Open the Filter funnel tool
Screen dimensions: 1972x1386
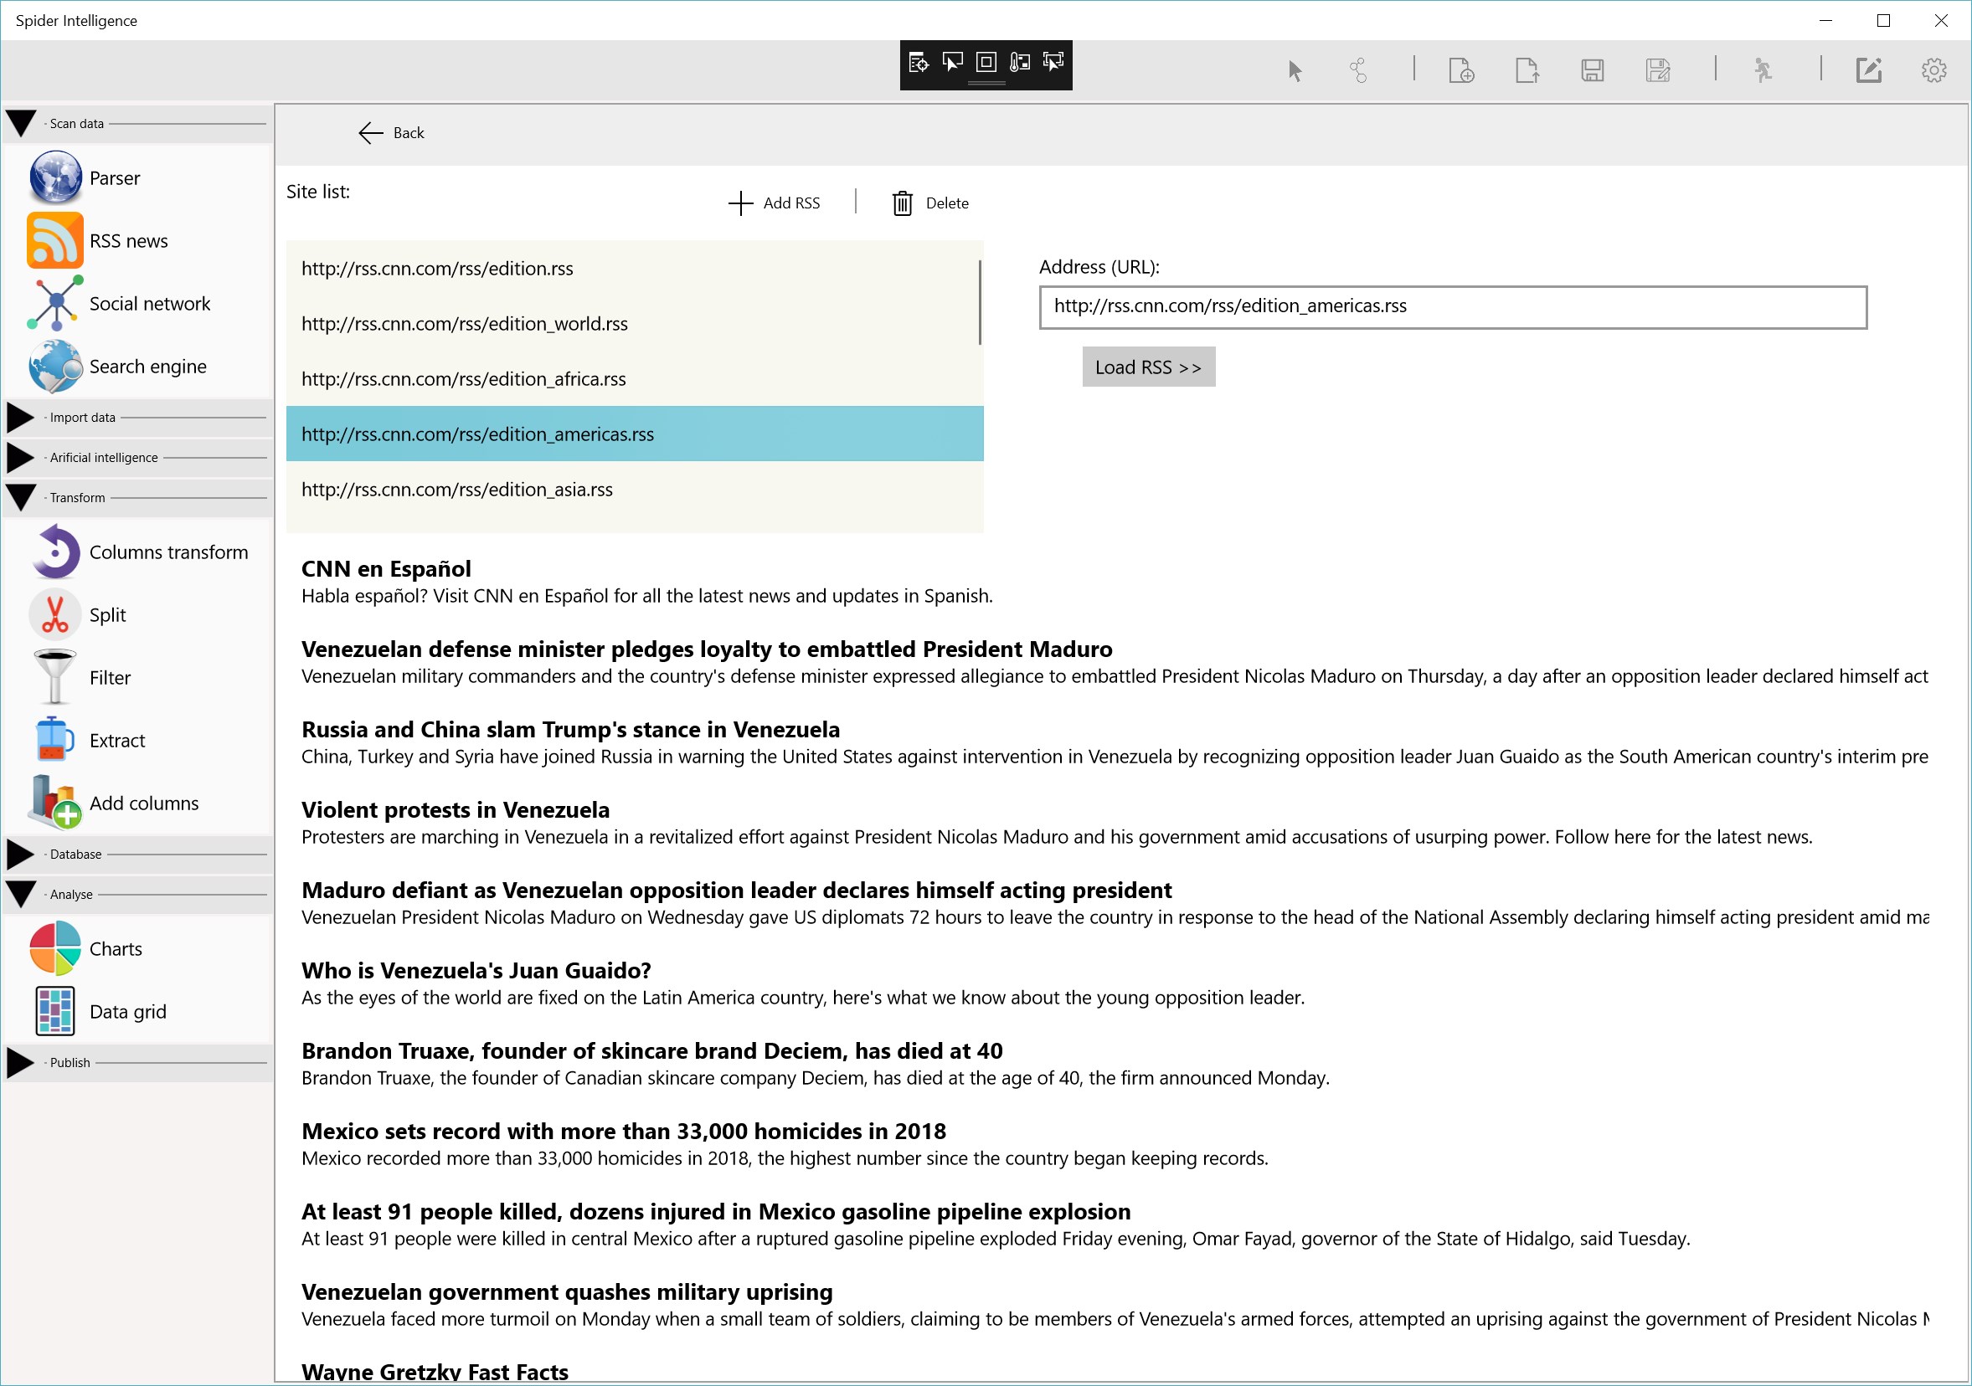point(55,677)
